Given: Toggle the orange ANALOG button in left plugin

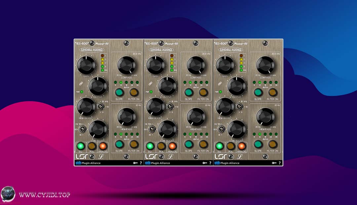Looking at the screenshot, I should [x=103, y=146].
